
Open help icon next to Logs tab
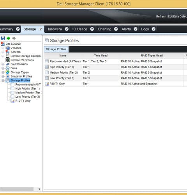tap(153, 29)
